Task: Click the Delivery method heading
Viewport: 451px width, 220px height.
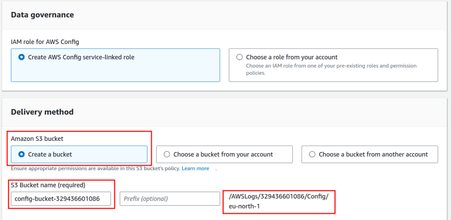Action: pos(42,112)
